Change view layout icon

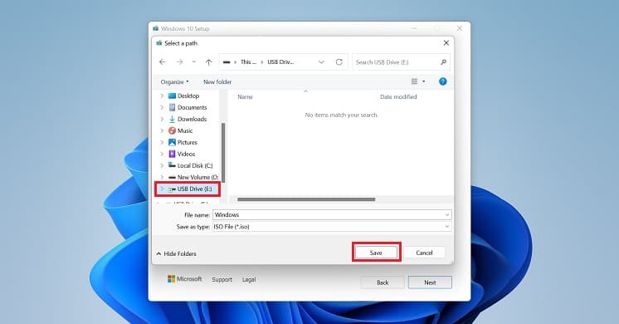(x=414, y=81)
